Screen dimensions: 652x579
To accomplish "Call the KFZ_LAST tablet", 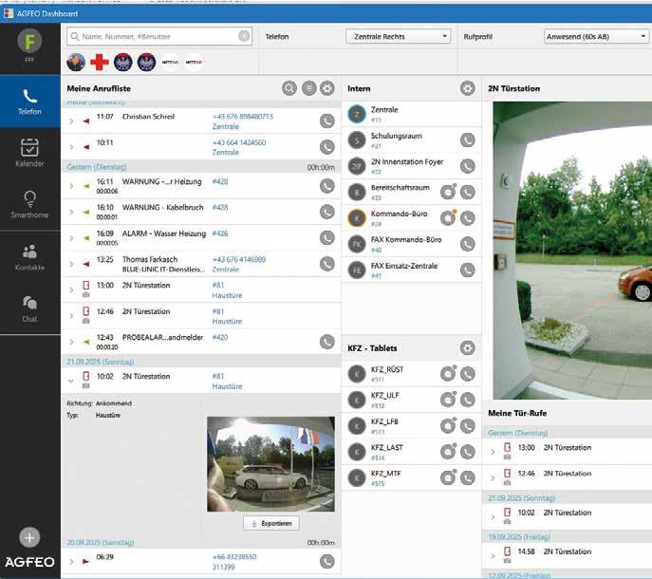I will pos(467,452).
